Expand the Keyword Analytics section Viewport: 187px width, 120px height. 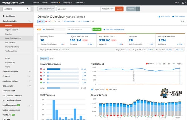(30, 71)
